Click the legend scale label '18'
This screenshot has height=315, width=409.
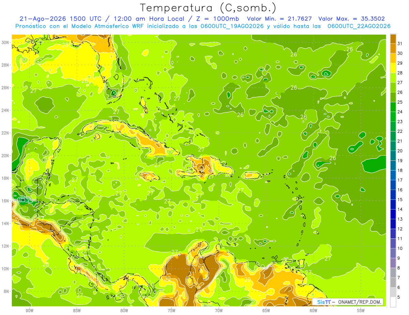tap(400, 170)
